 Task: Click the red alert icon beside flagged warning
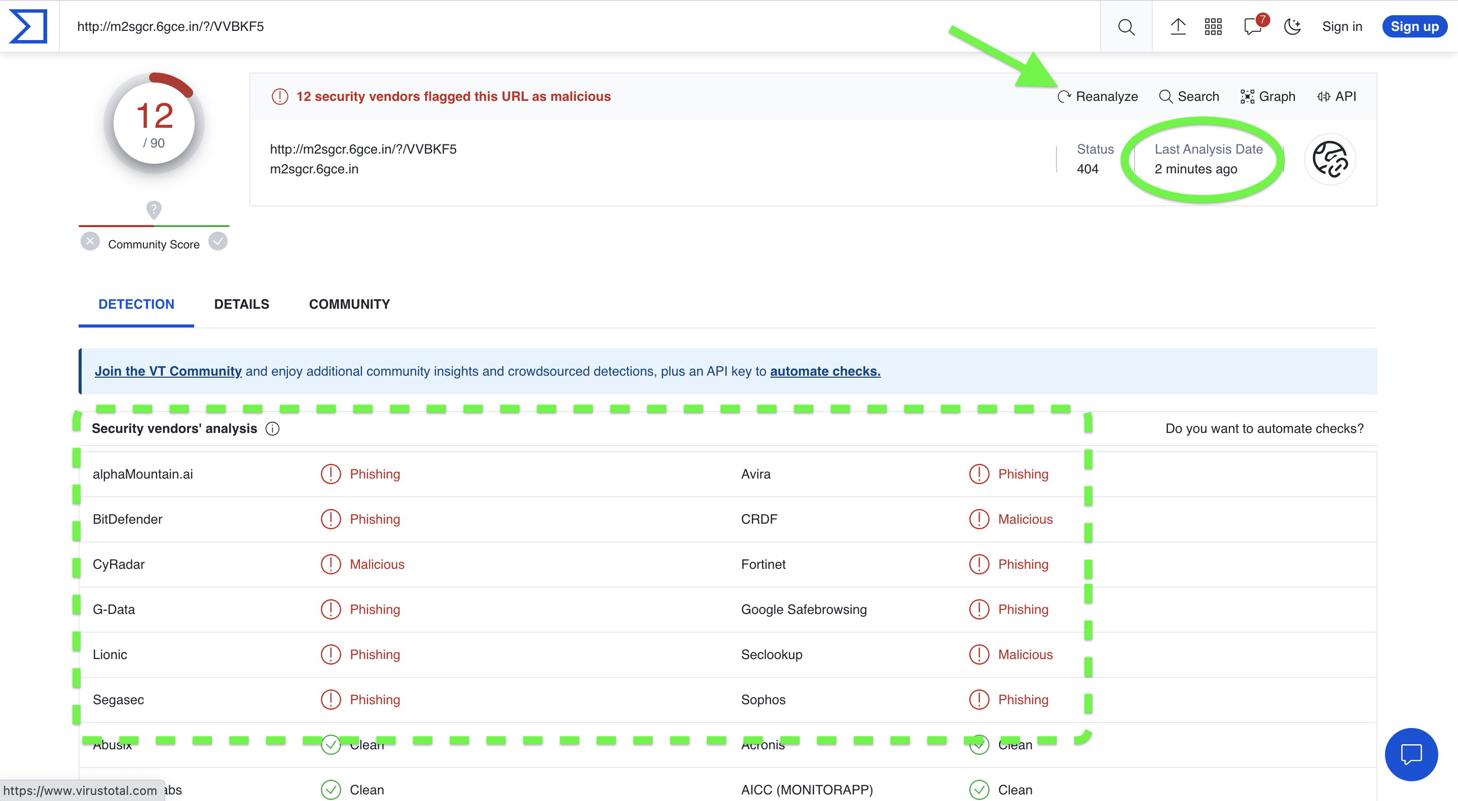[x=280, y=96]
